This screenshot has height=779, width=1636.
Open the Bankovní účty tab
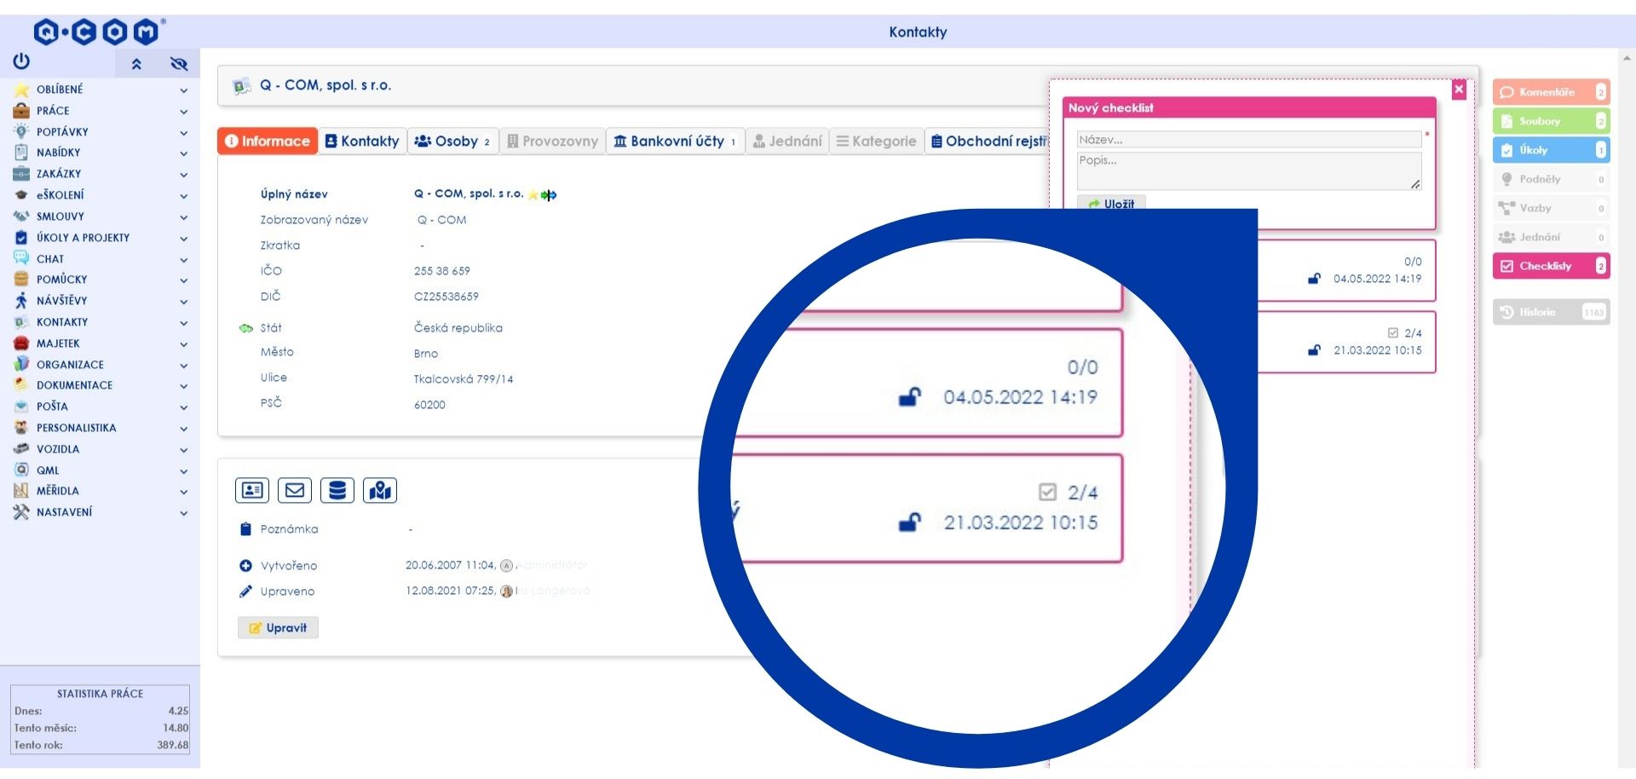(x=675, y=141)
